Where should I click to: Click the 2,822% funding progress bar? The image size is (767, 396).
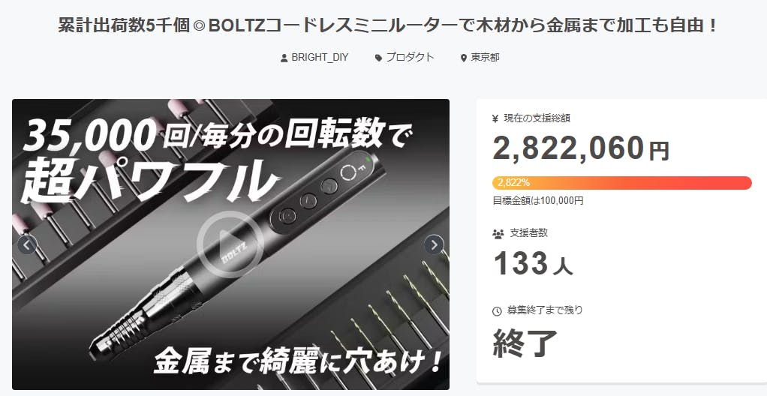point(621,183)
